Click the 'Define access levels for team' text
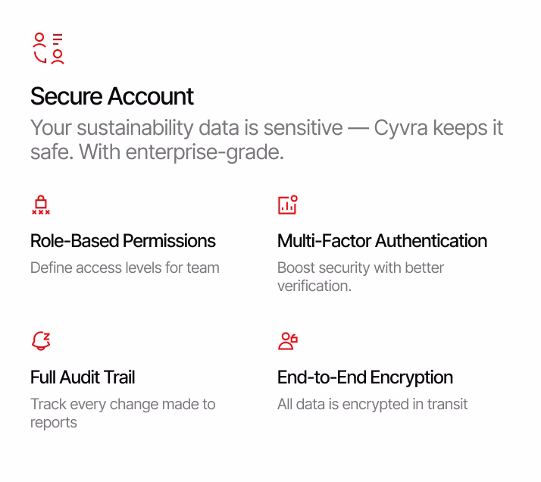The width and height of the screenshot is (541, 482). pyautogui.click(x=125, y=268)
